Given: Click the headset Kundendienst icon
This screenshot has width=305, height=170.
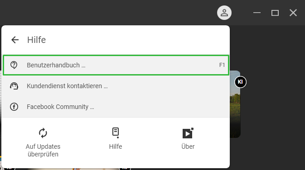Looking at the screenshot, I should point(14,86).
